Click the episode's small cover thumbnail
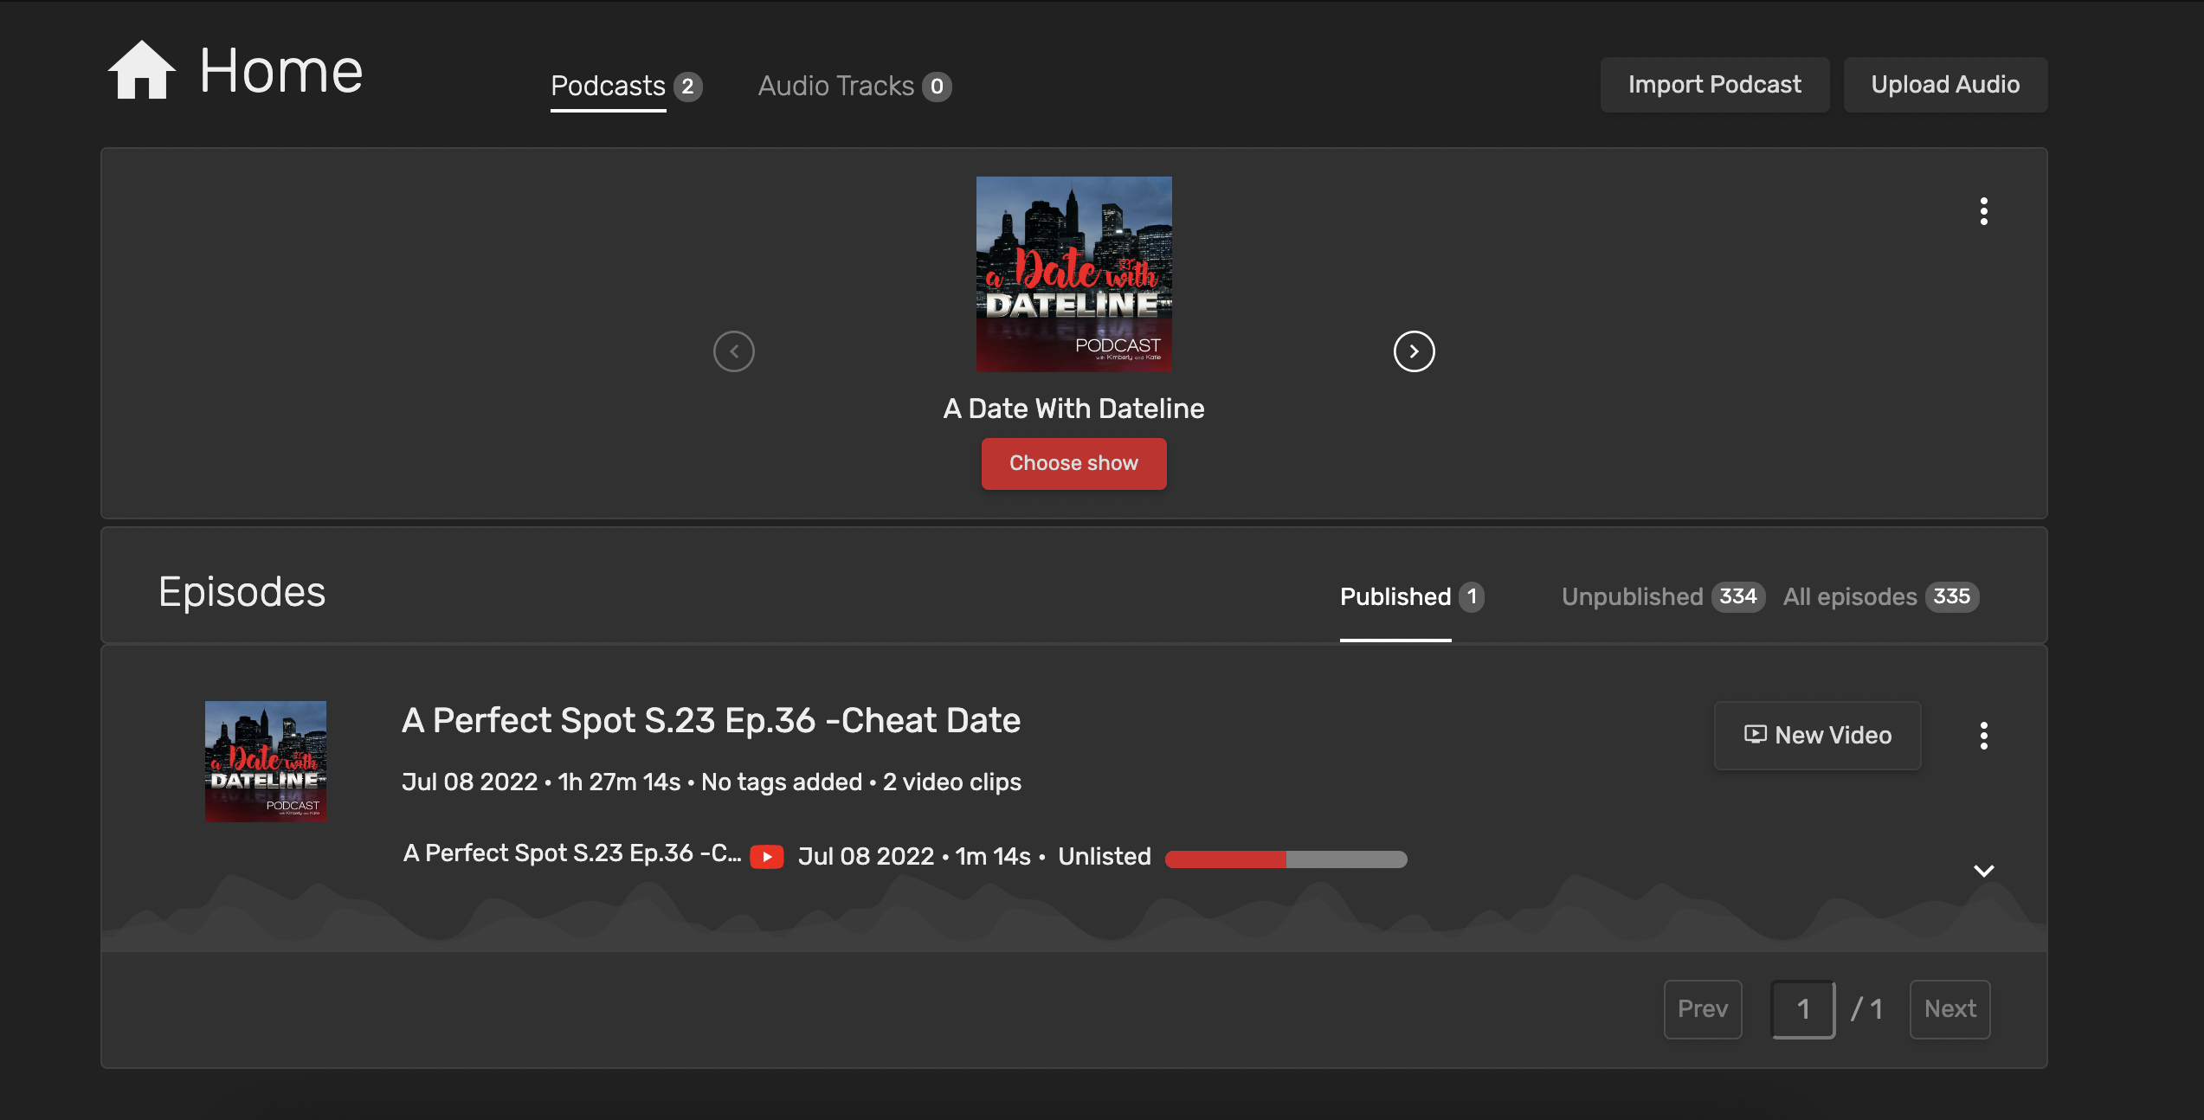 click(265, 762)
